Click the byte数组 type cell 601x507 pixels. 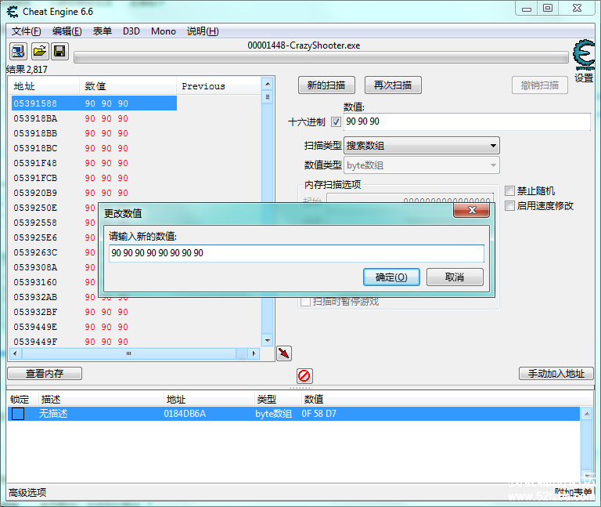(x=274, y=414)
